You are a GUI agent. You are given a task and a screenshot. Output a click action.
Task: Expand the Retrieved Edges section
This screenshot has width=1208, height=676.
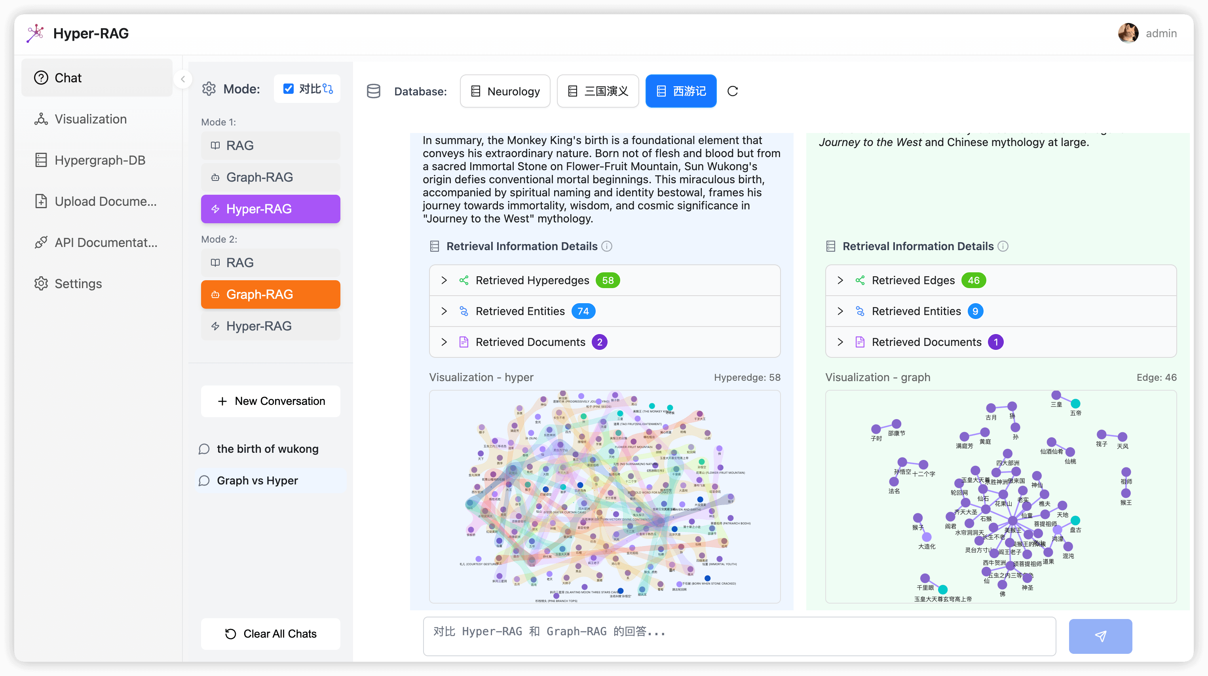(1001, 280)
